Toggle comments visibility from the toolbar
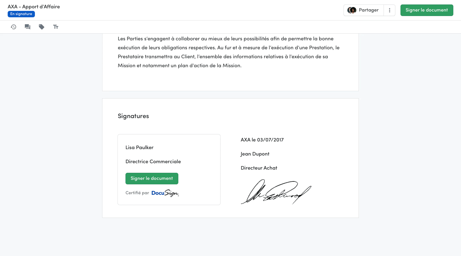461x256 pixels. [x=28, y=27]
